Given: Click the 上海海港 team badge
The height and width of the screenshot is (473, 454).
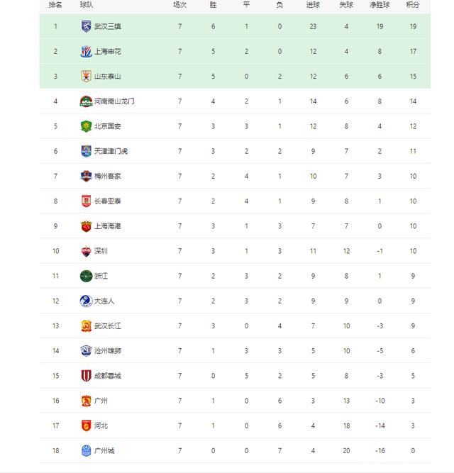Looking at the screenshot, I should click(86, 226).
